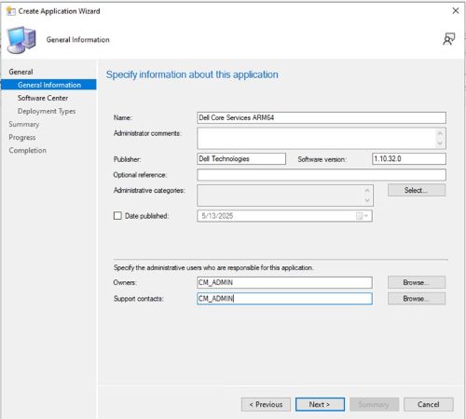Click the Owners field
The image size is (466, 419).
[284, 282]
